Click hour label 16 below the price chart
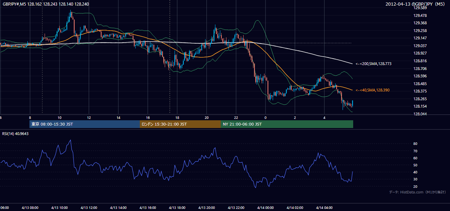Image resolution: width=450 pixels, height=211 pixels. coord(148,117)
